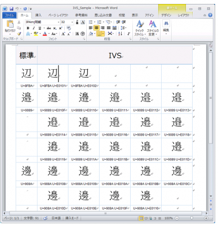218x225 pixels.
Task: Toggle align right paragraph button
Action: (x=103, y=28)
